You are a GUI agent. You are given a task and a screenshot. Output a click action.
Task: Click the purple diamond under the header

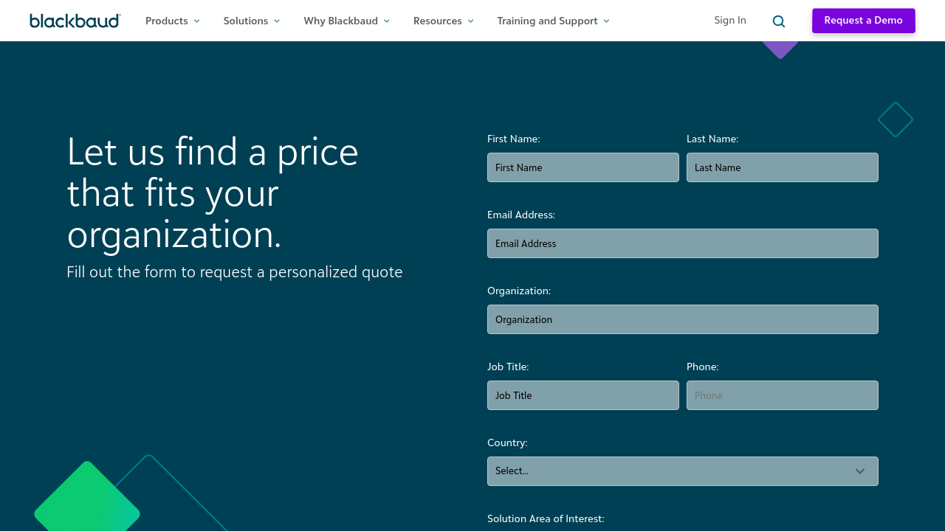[x=780, y=49]
